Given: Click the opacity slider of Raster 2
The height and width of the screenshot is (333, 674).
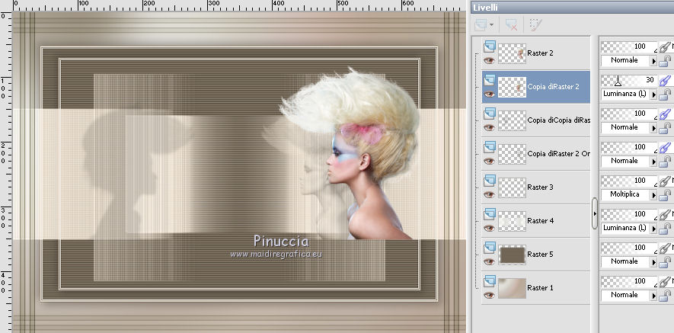Looking at the screenshot, I should 629,46.
